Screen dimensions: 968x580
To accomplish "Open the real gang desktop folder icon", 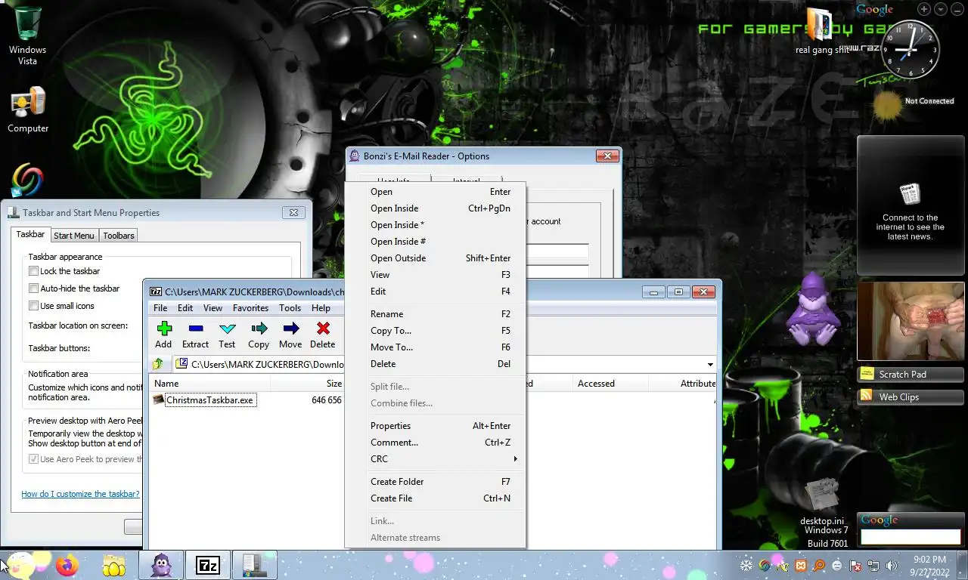I will pos(820,30).
